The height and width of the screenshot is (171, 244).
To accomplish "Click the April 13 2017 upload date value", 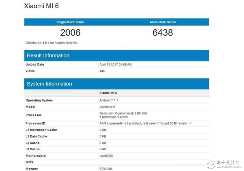I will [115, 65].
